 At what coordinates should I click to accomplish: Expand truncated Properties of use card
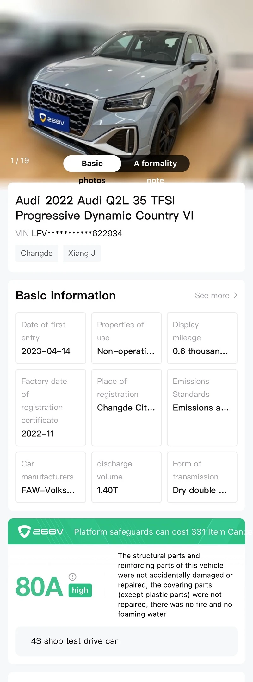126,338
